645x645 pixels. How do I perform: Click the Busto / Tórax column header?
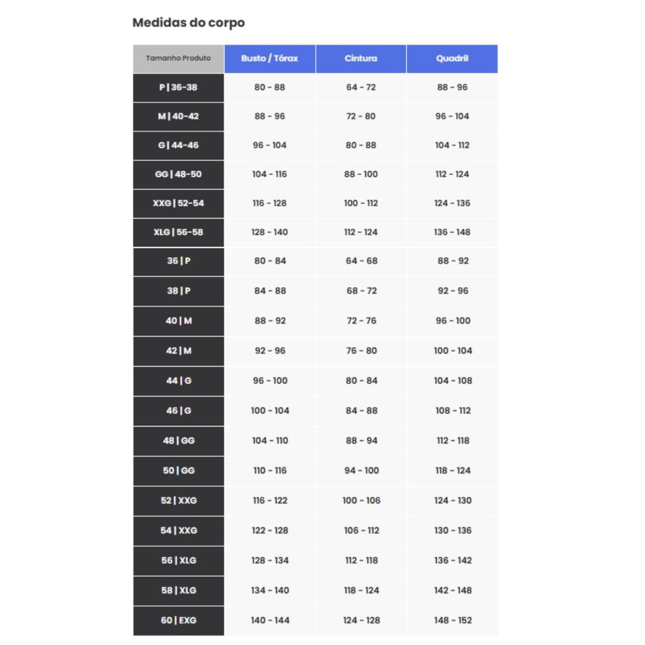(270, 59)
